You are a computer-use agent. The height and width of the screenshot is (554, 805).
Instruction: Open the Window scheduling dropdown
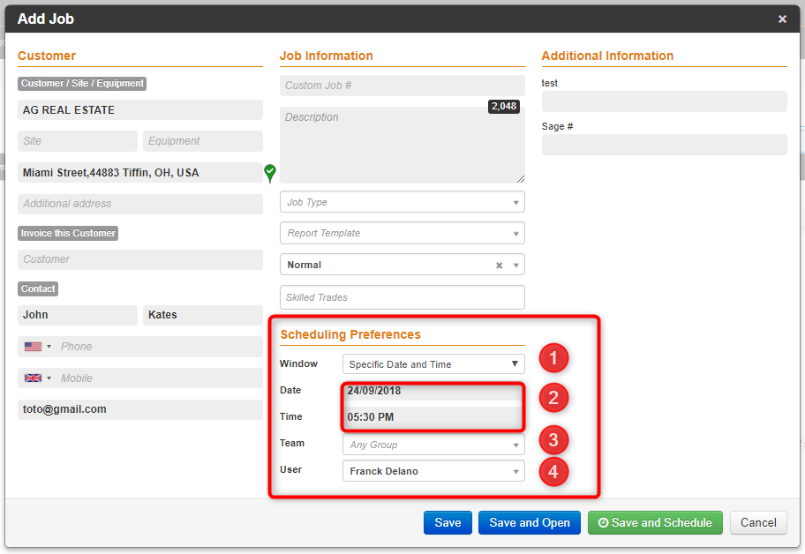click(x=433, y=364)
